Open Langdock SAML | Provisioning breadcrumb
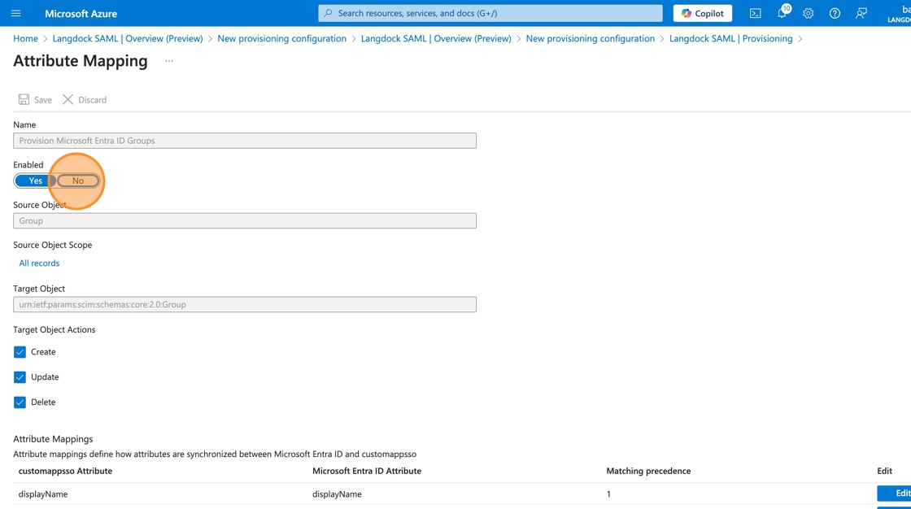The height and width of the screenshot is (509, 911). point(731,38)
